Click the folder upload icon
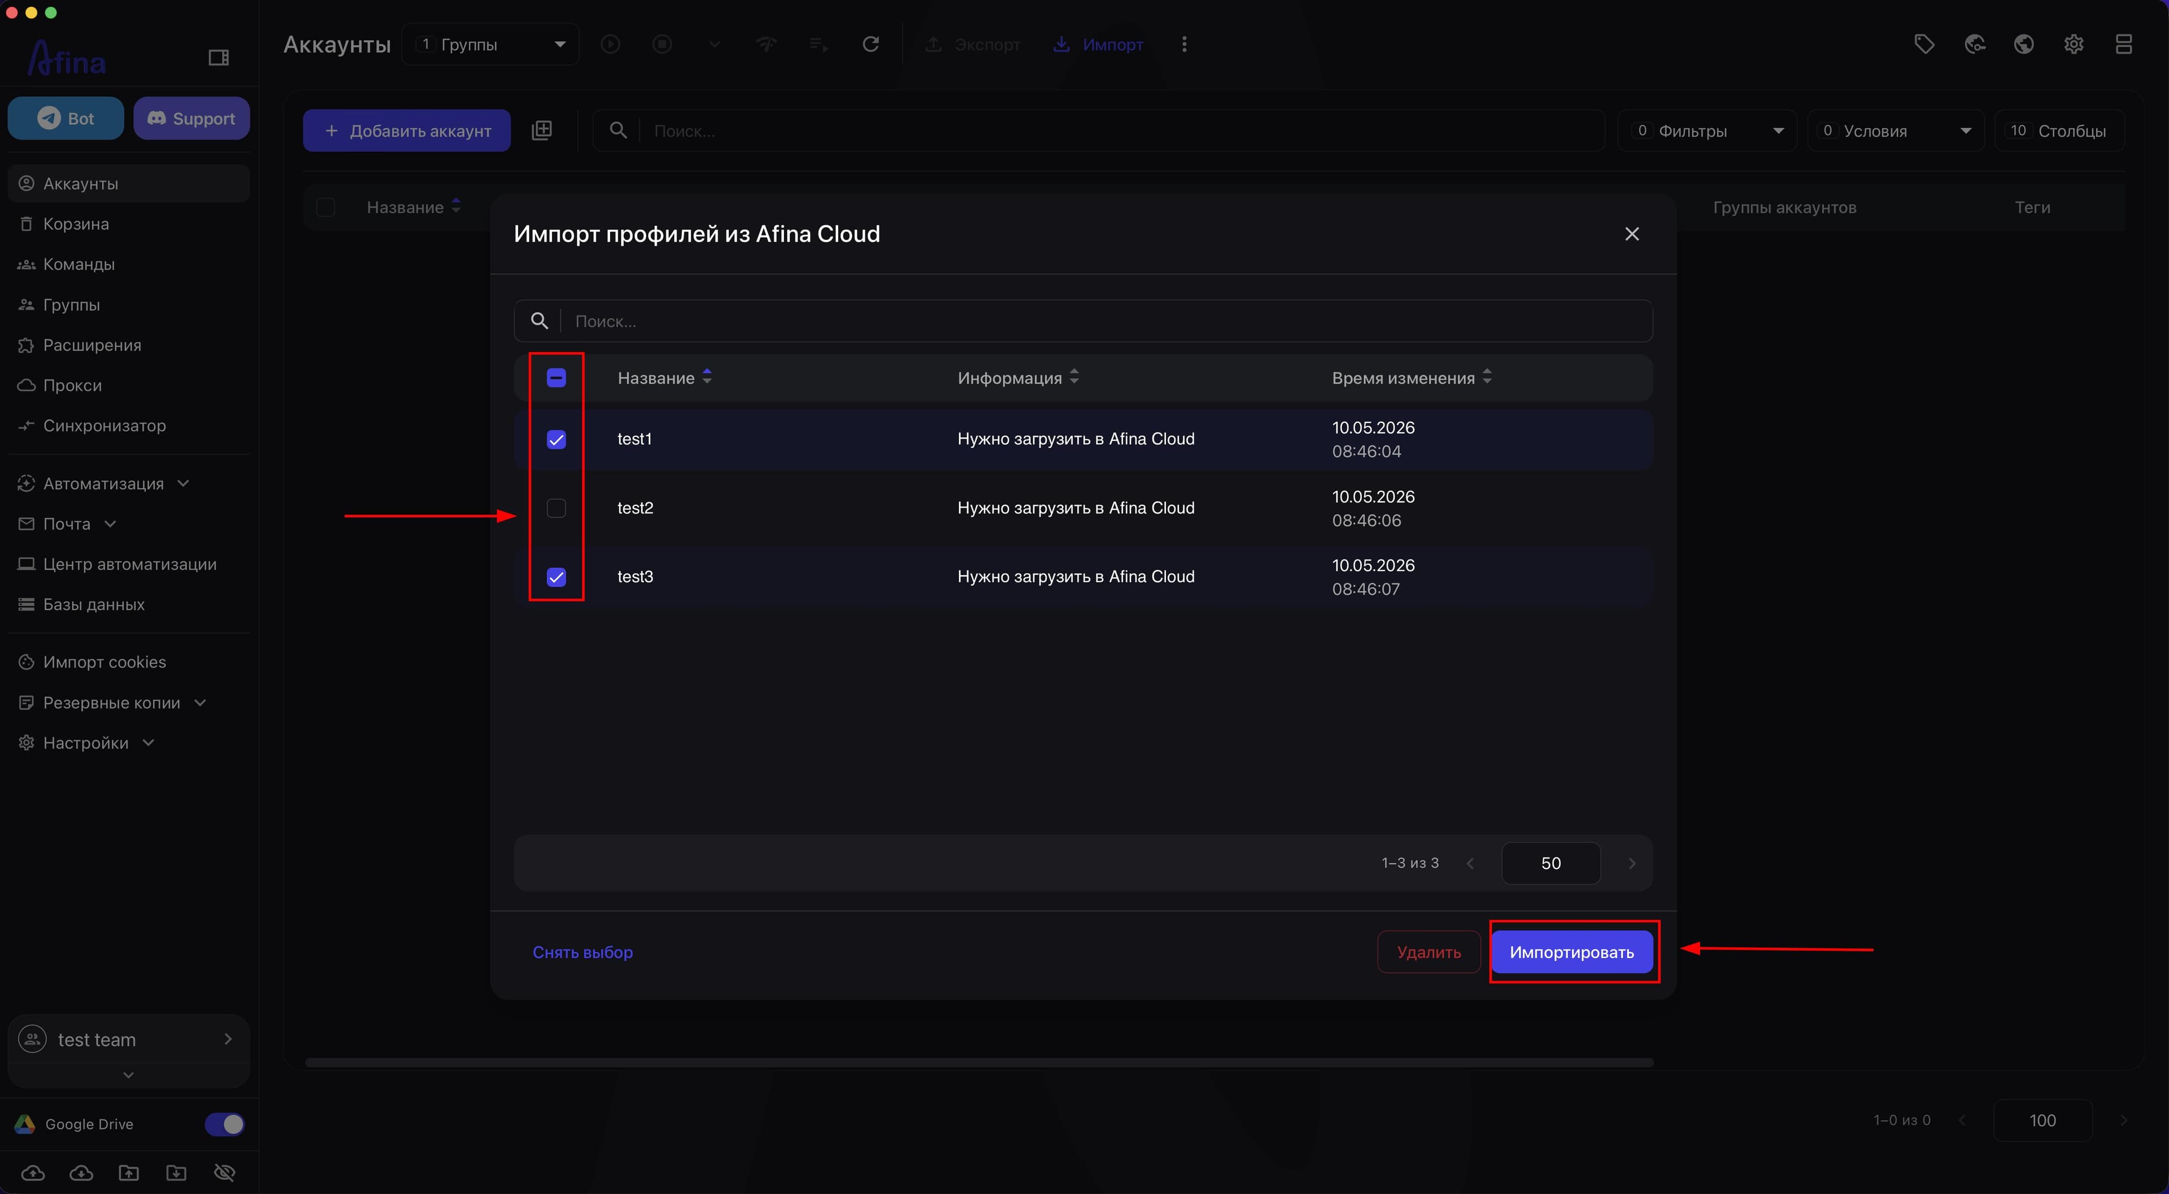2169x1194 pixels. coord(129,1172)
